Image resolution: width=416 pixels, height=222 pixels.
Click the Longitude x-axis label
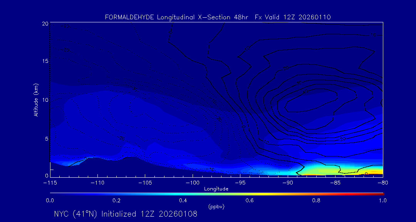pos(216,189)
